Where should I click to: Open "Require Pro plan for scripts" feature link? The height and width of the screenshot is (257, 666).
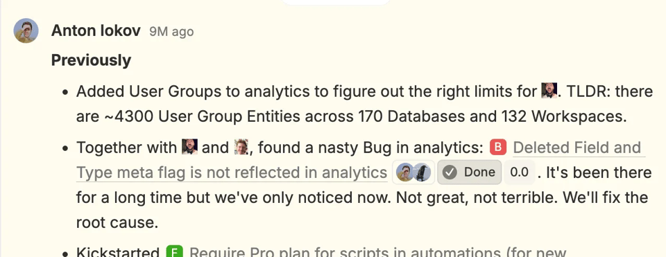(378, 252)
